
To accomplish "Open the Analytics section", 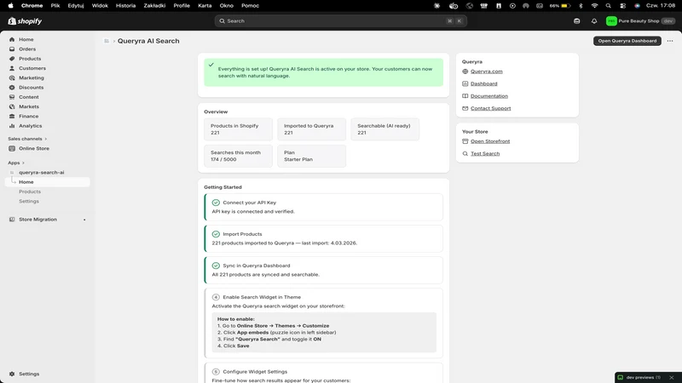I will (x=30, y=125).
